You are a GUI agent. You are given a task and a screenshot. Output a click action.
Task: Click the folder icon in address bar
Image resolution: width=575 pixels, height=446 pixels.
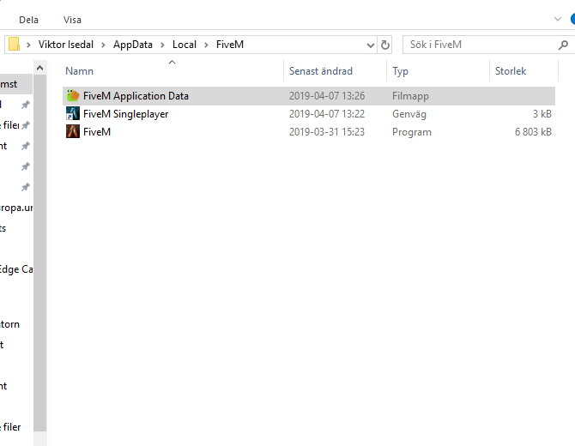point(14,45)
